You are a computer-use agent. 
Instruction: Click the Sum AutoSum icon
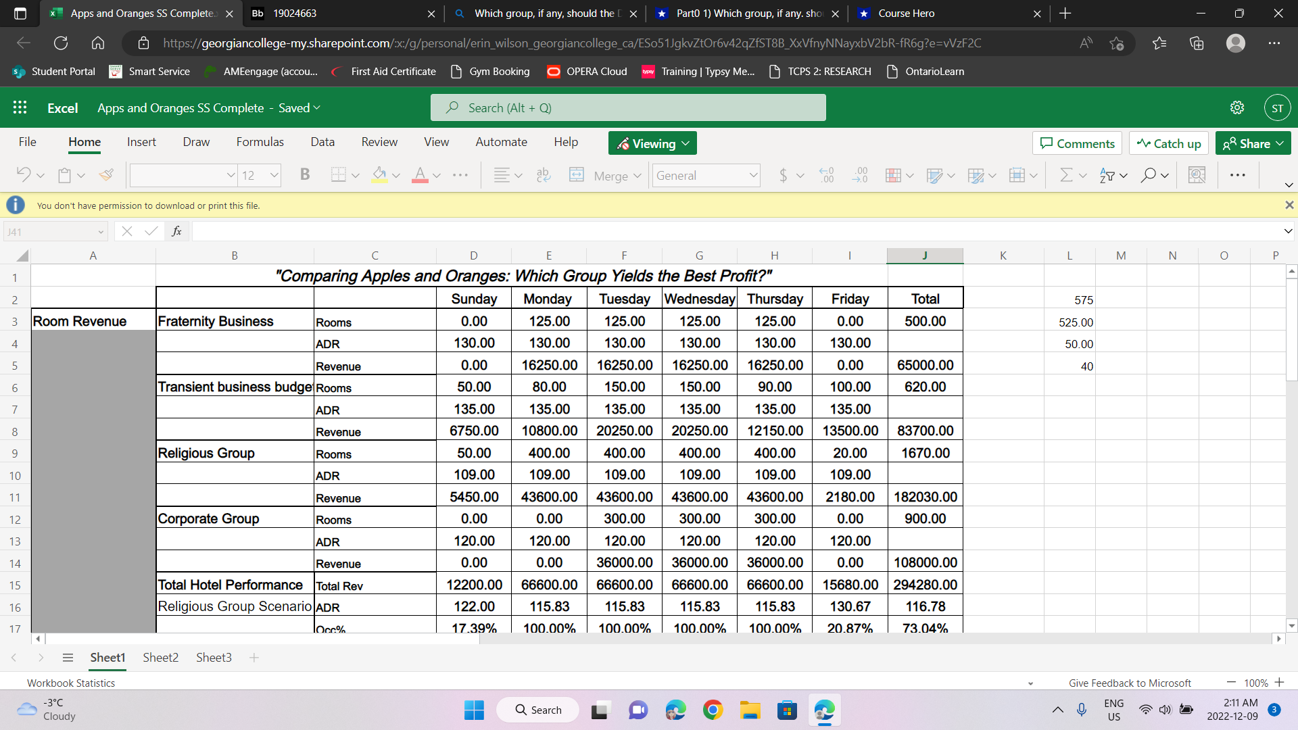[1063, 174]
